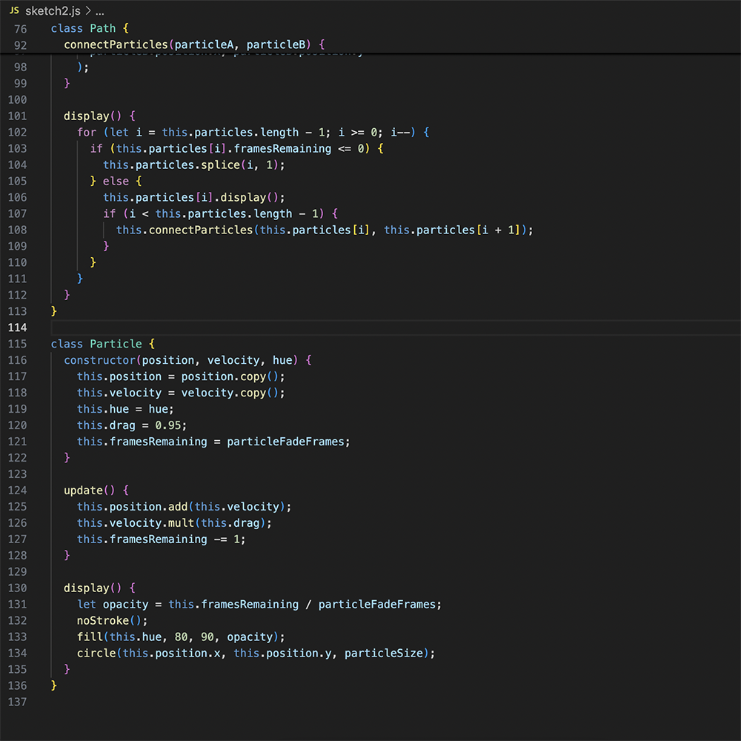This screenshot has width=741, height=741.
Task: Click the for loop keyword on line 102
Action: pos(86,132)
